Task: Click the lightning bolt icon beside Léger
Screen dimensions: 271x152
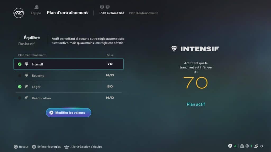Action: tap(26, 87)
